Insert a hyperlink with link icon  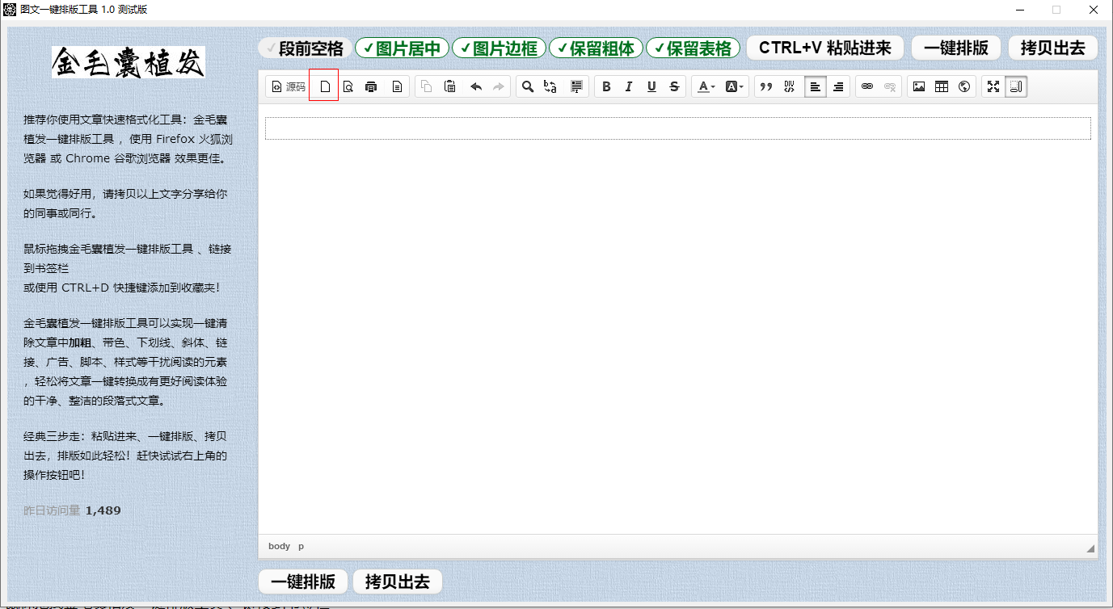(x=867, y=86)
